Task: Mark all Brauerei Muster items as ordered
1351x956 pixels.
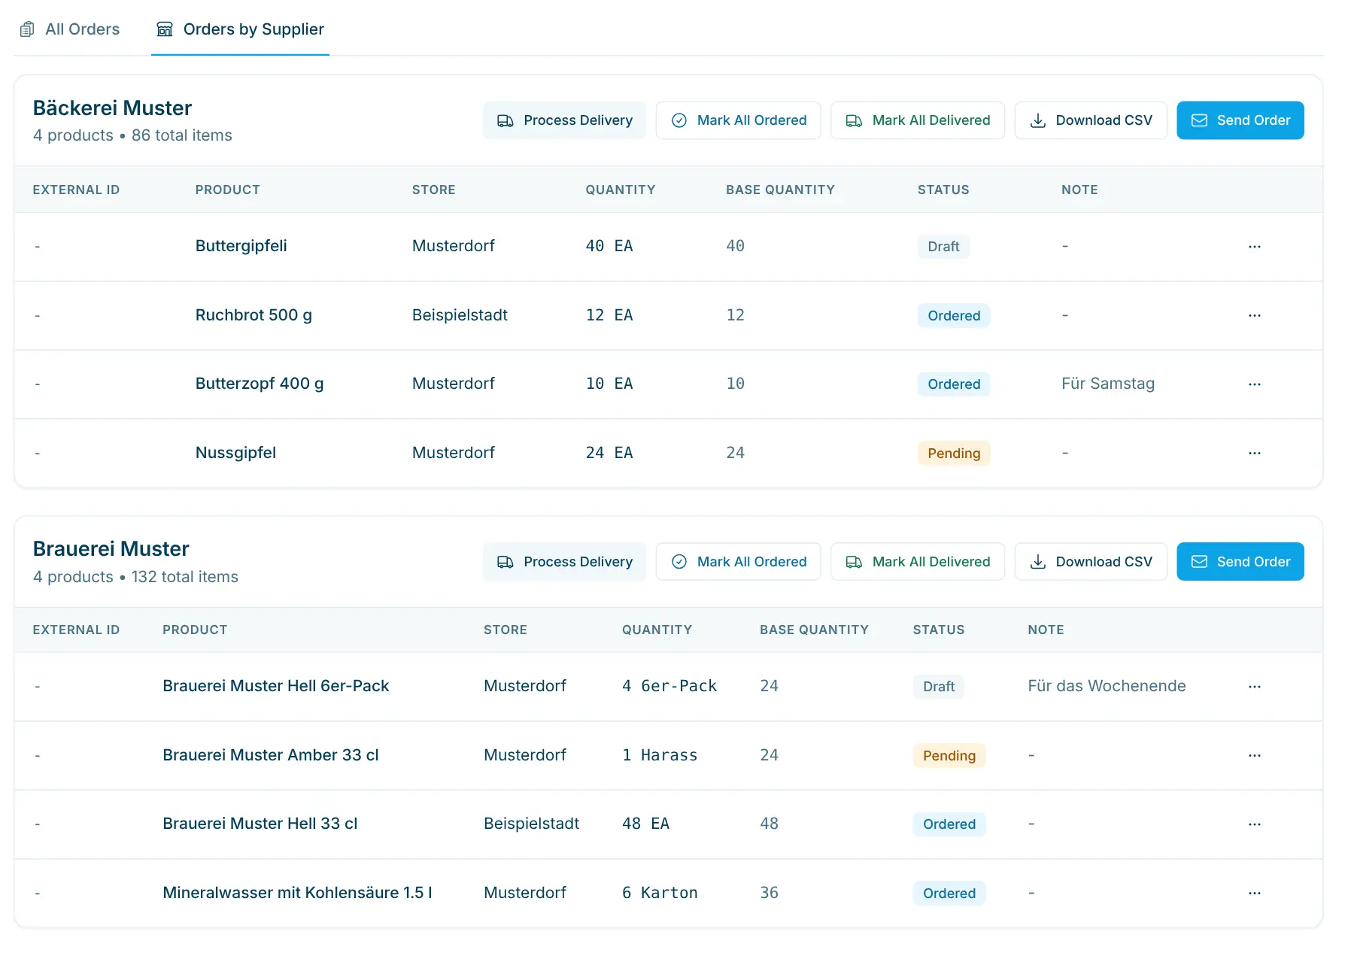Action: (738, 562)
